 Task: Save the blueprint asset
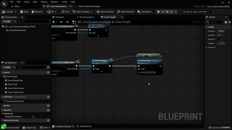[24, 12]
